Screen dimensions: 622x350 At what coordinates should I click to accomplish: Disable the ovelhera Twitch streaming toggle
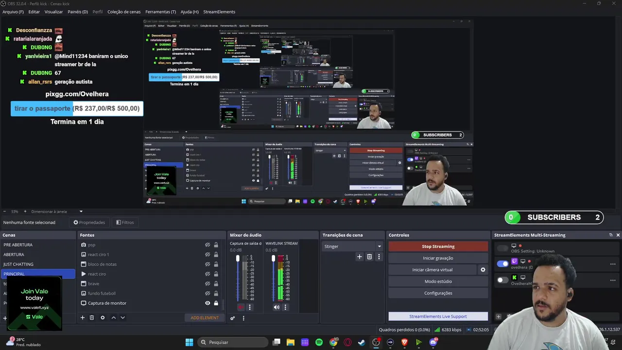point(502,263)
